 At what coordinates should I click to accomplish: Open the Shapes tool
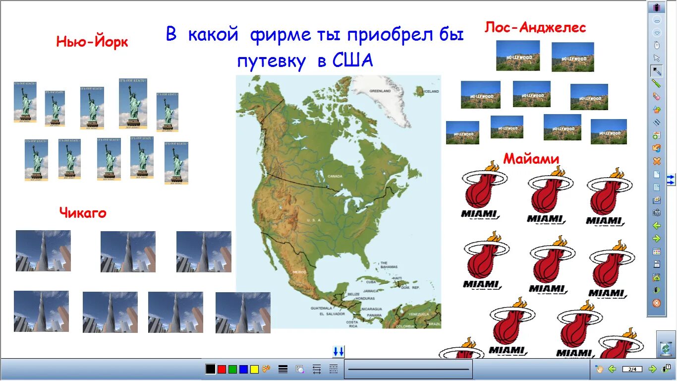pos(657,110)
